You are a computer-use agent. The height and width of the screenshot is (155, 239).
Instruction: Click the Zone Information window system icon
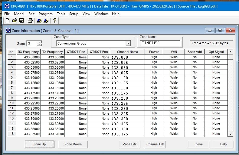click(x=8, y=30)
